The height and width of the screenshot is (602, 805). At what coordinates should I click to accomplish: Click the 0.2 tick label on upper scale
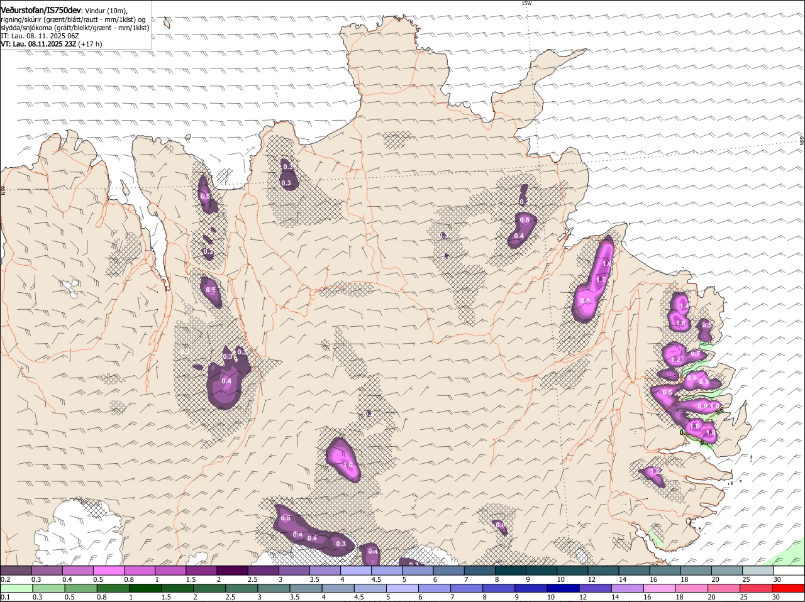click(x=5, y=579)
